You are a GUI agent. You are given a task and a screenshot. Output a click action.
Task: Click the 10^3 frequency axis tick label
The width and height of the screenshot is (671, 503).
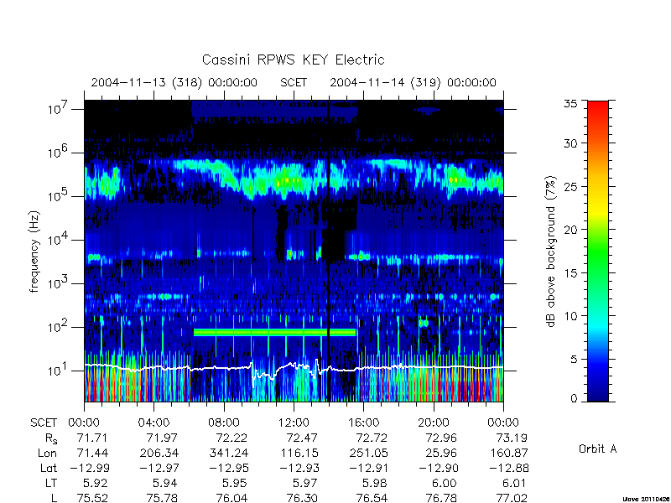pos(59,283)
